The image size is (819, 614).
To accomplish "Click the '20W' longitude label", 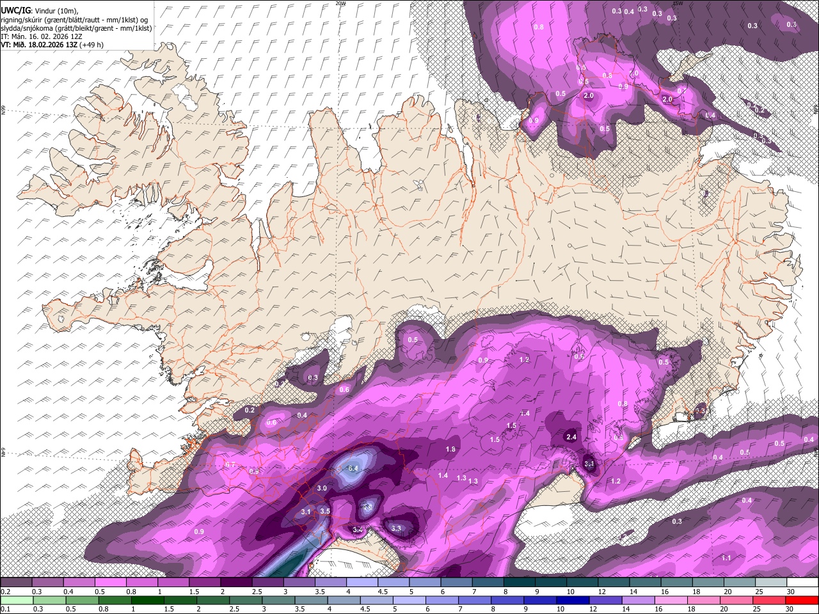I will (x=341, y=3).
